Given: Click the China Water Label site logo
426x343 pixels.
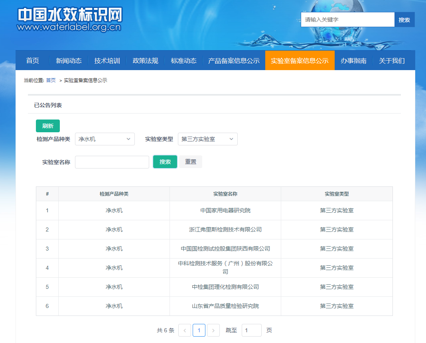Looking at the screenshot, I should coord(69,19).
